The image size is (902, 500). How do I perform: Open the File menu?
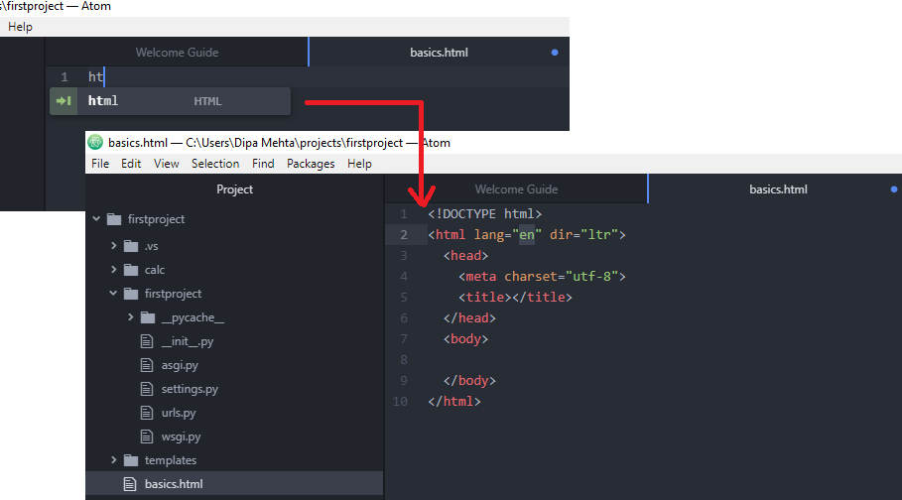pos(100,164)
